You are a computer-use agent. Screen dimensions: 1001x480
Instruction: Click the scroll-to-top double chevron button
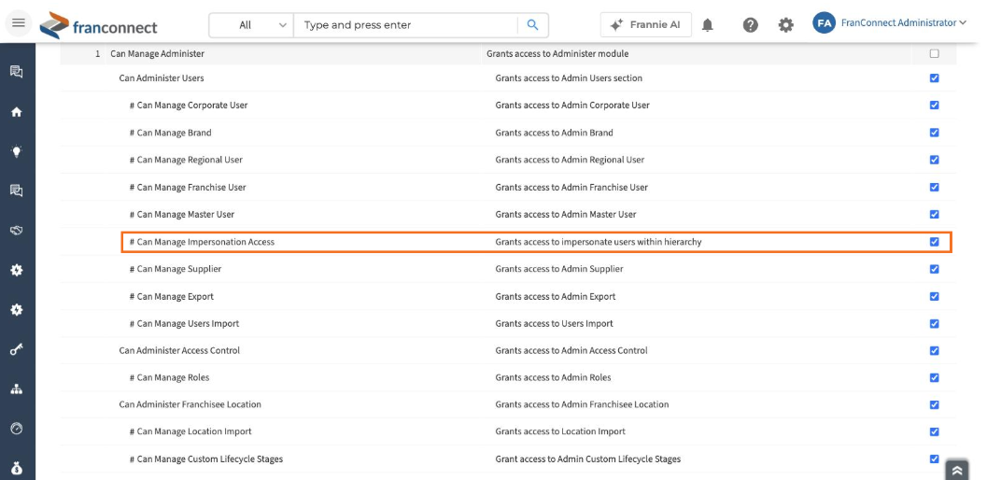tap(956, 471)
